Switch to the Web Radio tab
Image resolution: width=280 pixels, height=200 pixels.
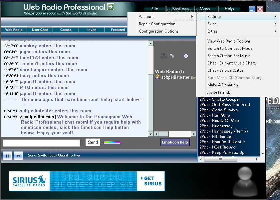(14, 30)
